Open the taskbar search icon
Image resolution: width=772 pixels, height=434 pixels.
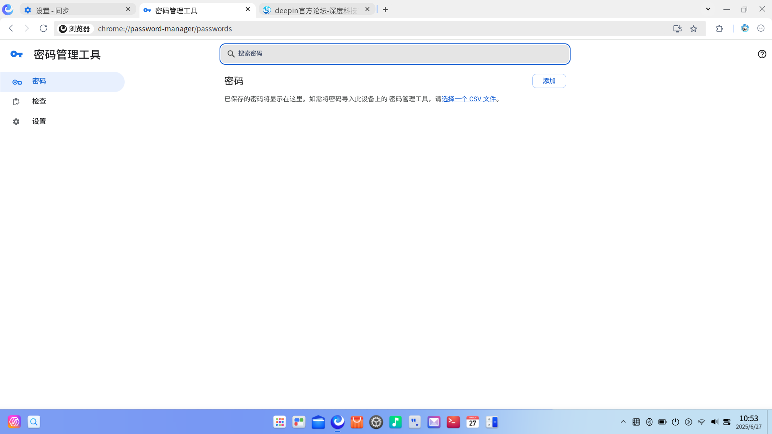point(34,422)
